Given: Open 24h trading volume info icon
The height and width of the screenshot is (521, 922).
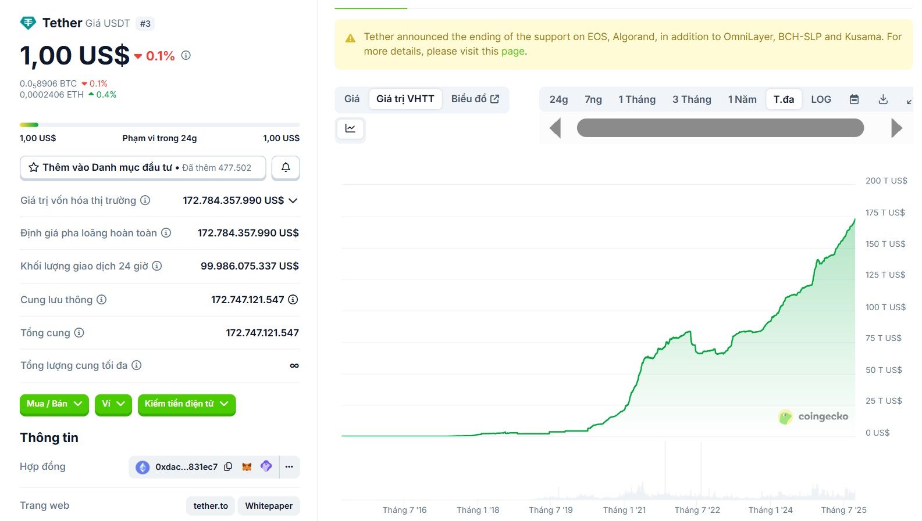Looking at the screenshot, I should coord(157,266).
